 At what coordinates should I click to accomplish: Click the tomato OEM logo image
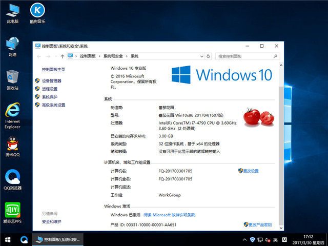(259, 117)
